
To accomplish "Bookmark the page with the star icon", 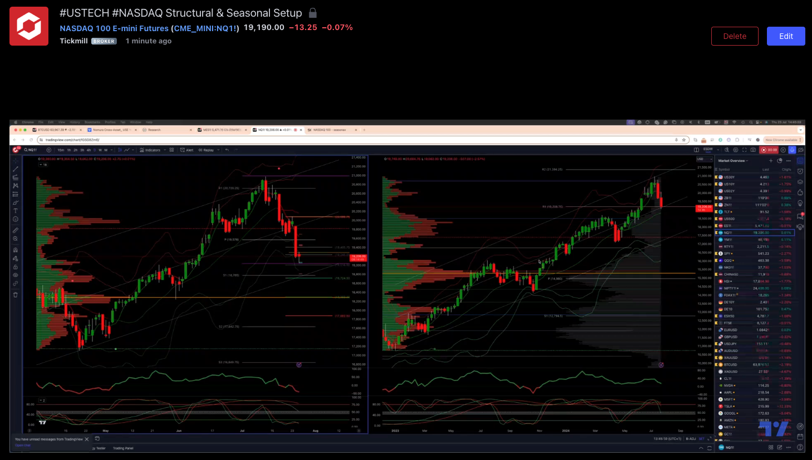I will [x=684, y=140].
